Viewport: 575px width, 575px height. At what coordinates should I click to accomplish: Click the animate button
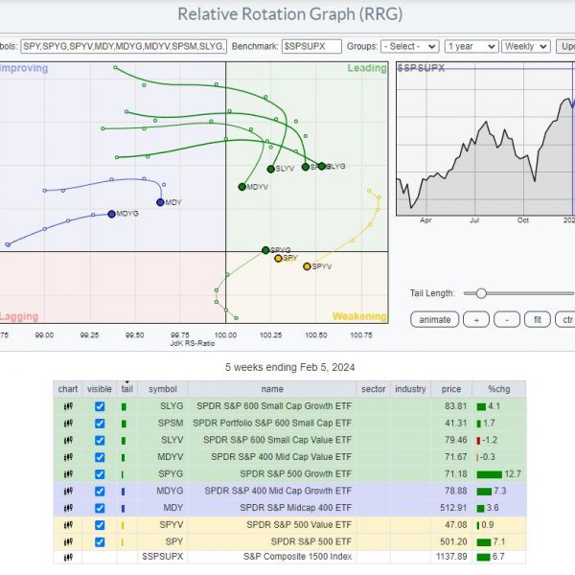coord(434,319)
